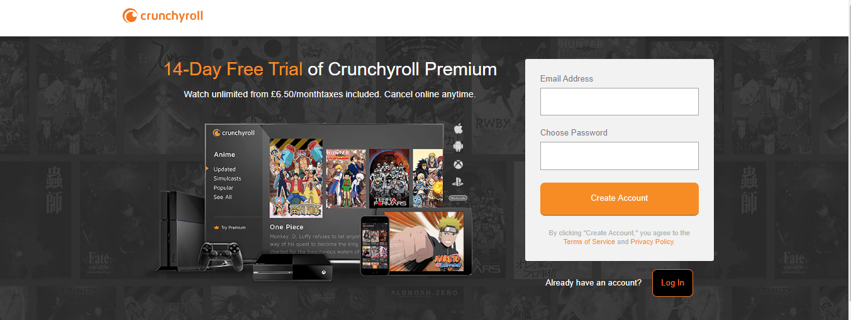Click the Crunchyroll logo inside TV mockup
851x320 pixels.
[x=233, y=132]
